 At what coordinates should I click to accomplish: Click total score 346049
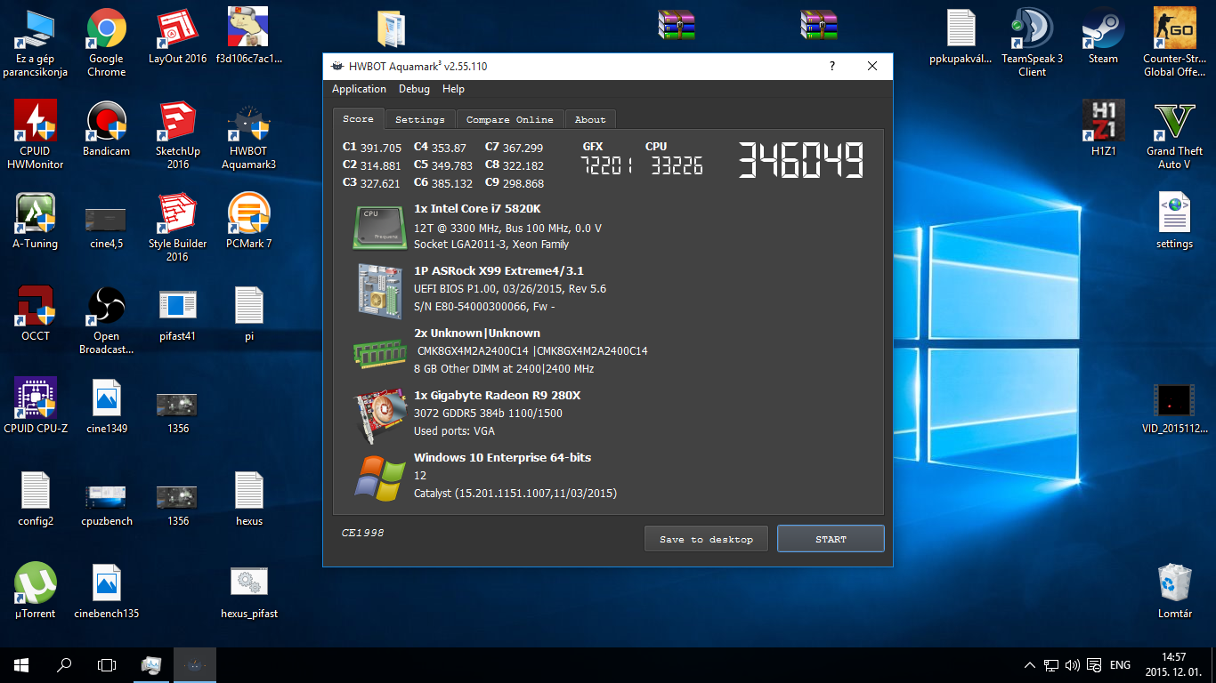click(x=800, y=162)
